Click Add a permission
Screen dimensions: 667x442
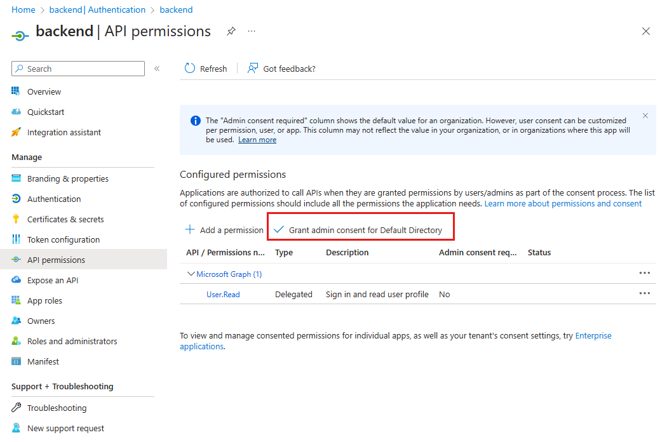(224, 230)
